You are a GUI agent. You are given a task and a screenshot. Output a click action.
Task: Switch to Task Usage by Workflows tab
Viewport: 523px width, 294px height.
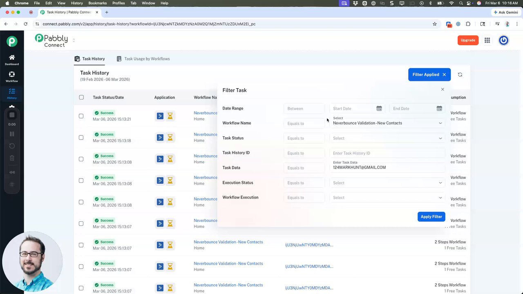click(143, 59)
